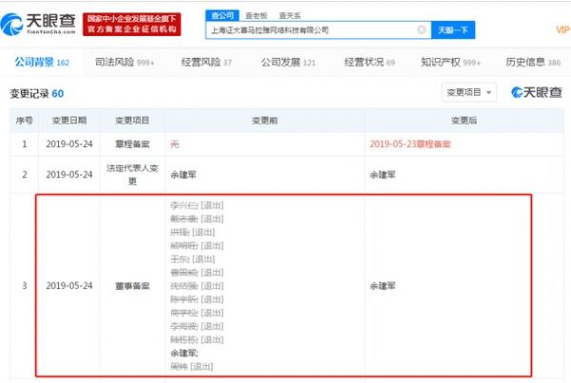Click the 天眼查 watermark logo beside 变更项目
This screenshot has width=571, height=383.
(x=536, y=92)
